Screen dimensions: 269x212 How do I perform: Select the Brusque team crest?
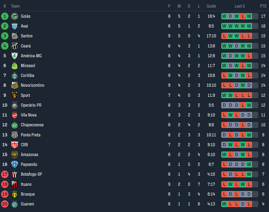point(14,194)
